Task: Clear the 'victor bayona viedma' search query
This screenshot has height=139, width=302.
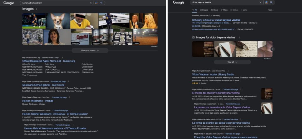Action: [x=260, y=2]
